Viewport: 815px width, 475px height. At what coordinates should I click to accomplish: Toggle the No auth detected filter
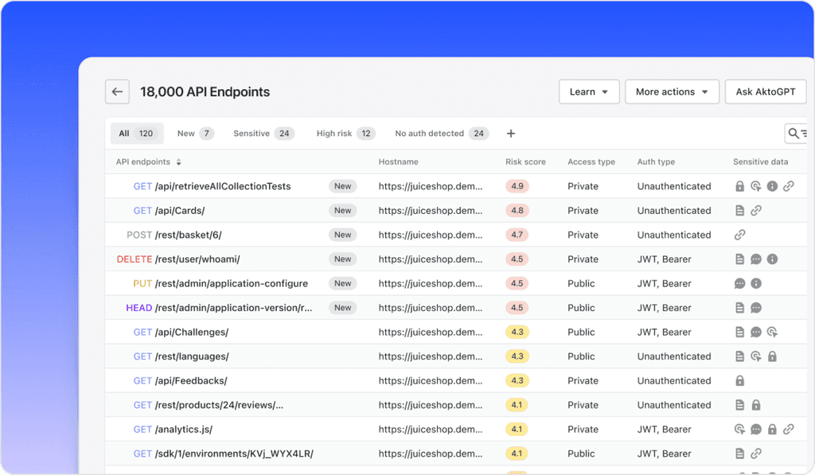440,133
